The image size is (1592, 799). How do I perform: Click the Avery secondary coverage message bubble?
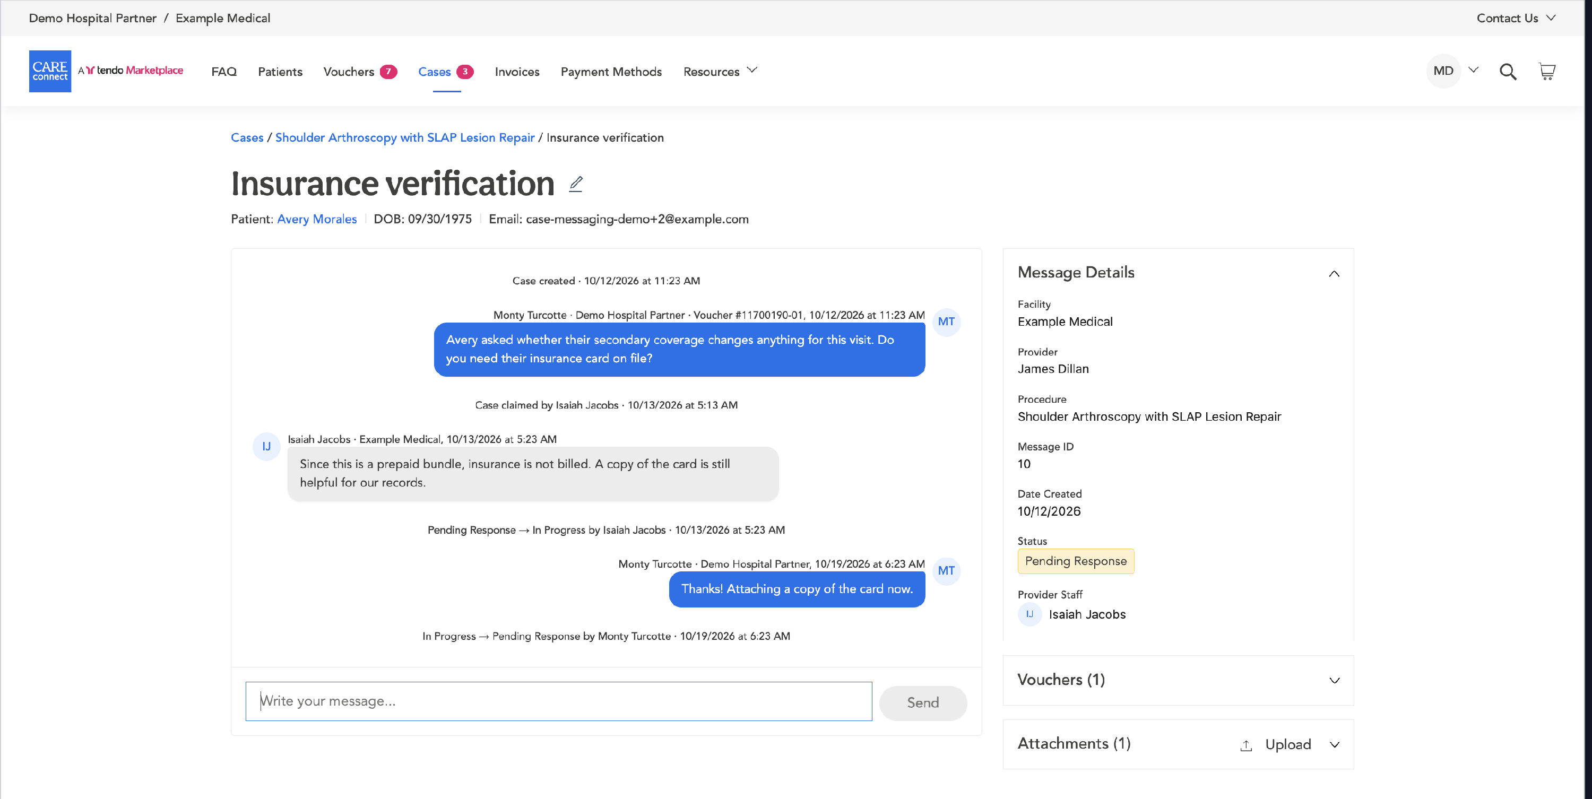(679, 349)
